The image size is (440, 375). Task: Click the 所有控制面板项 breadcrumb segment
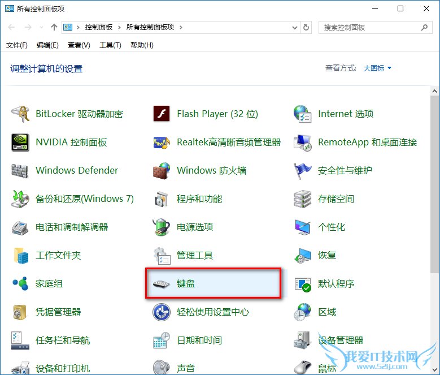point(150,27)
